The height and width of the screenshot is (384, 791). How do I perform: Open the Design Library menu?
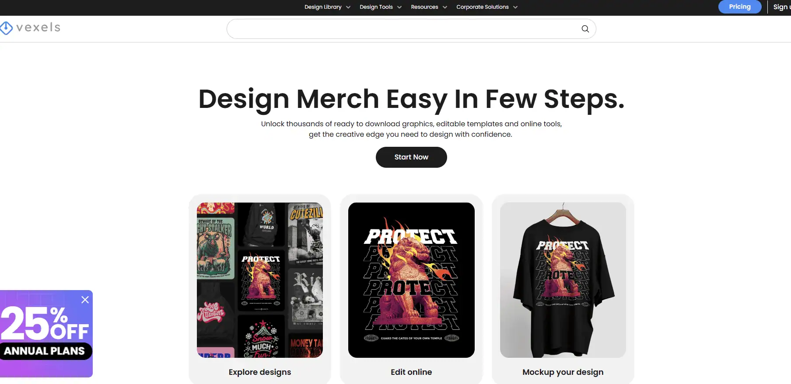323,7
